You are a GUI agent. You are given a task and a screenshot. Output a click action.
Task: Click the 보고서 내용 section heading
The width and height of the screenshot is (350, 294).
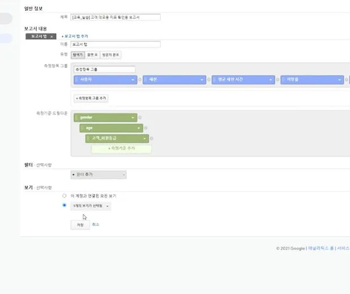pos(36,29)
